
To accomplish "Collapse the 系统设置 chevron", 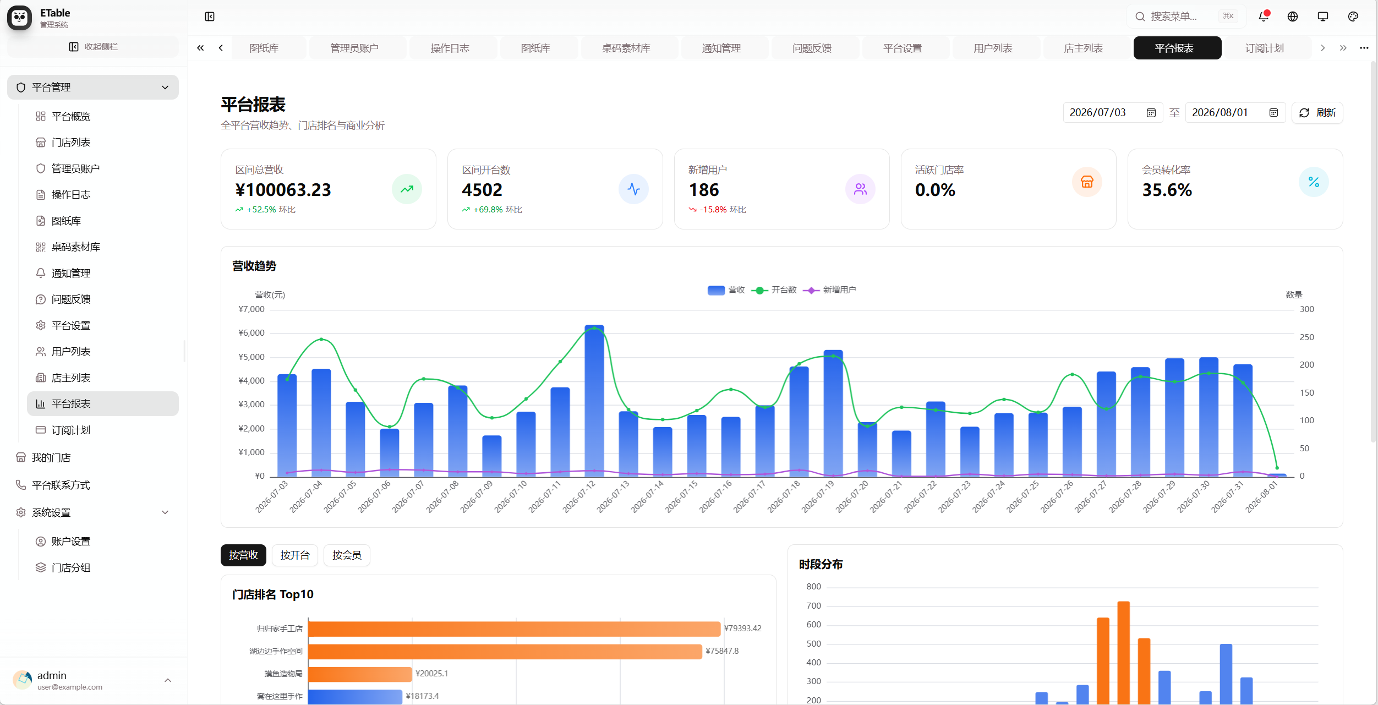I will [165, 512].
